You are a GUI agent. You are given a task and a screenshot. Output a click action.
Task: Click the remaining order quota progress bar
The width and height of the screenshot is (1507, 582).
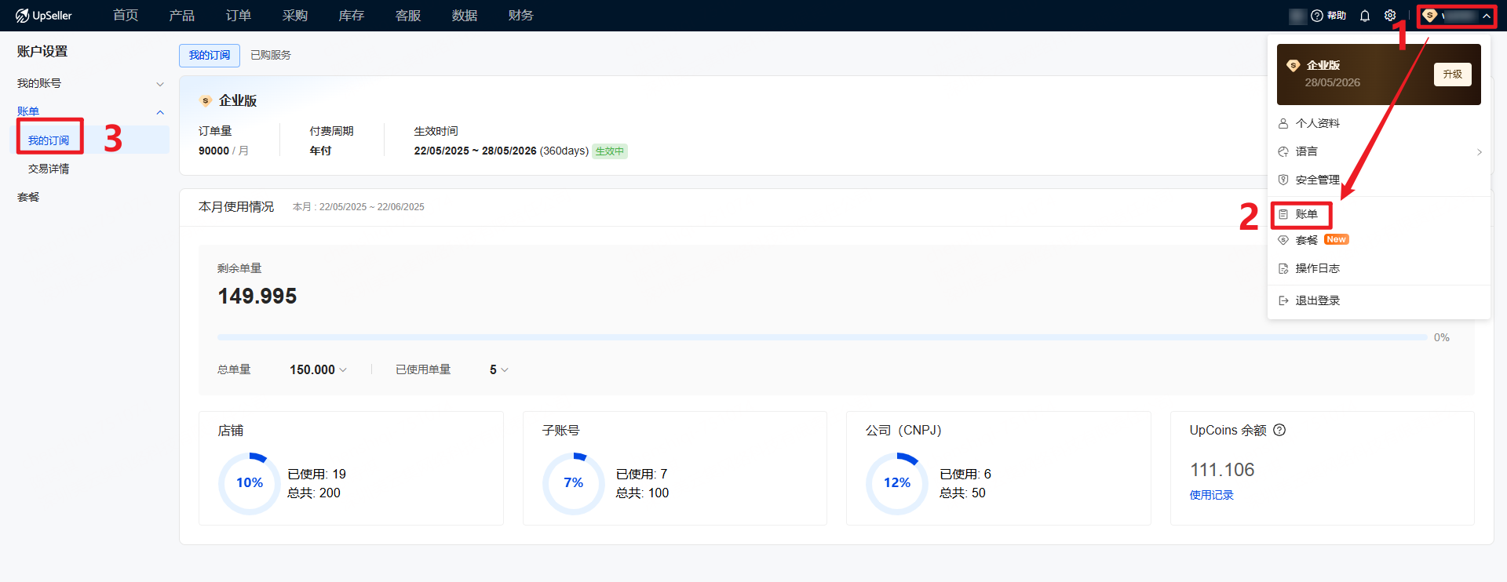click(822, 337)
